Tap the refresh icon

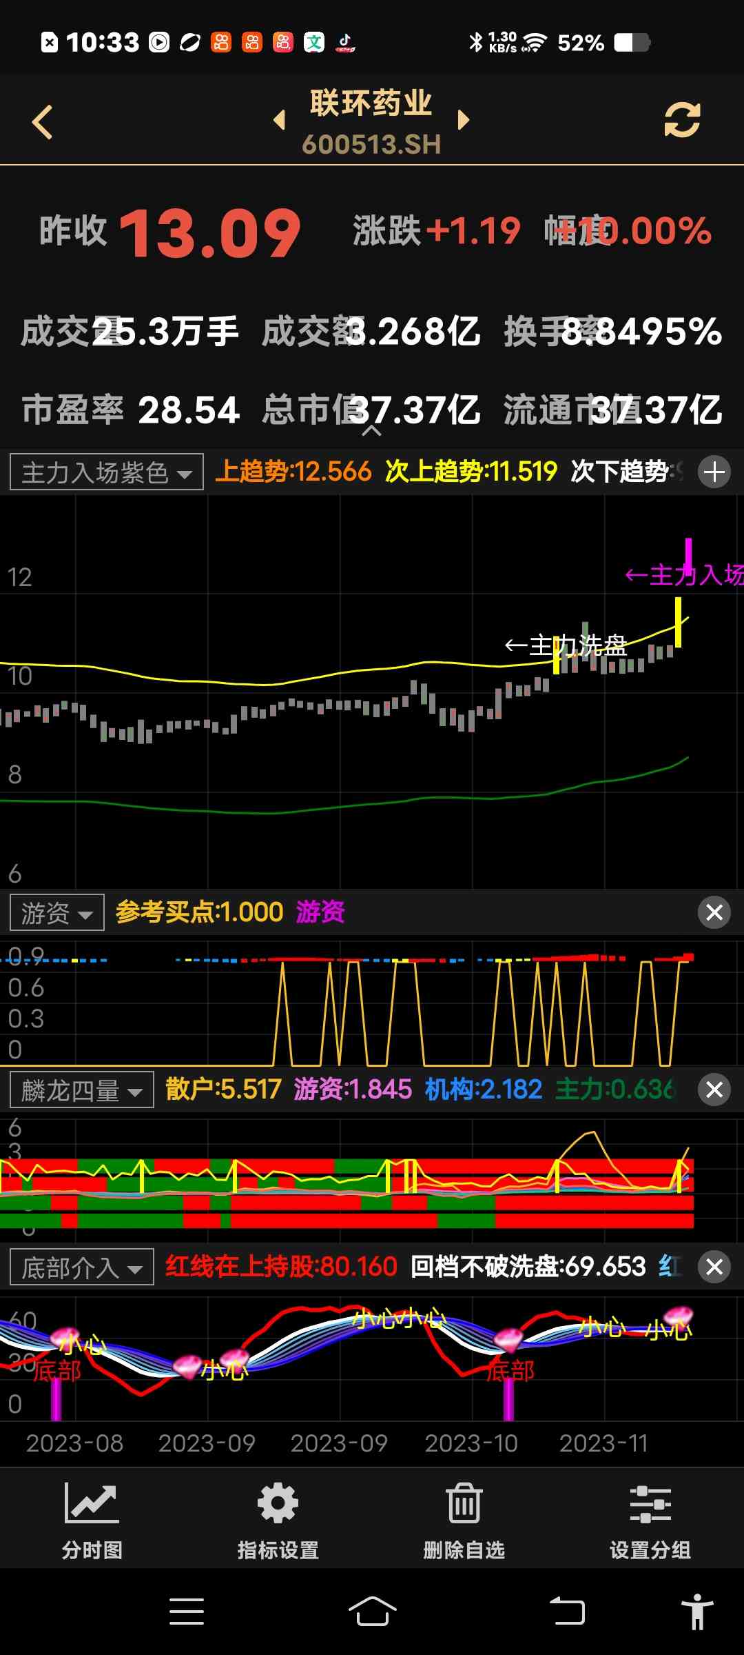coord(681,121)
